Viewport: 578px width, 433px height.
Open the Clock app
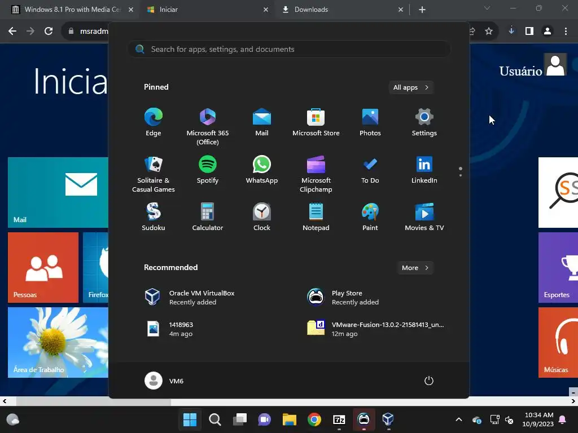[262, 217]
